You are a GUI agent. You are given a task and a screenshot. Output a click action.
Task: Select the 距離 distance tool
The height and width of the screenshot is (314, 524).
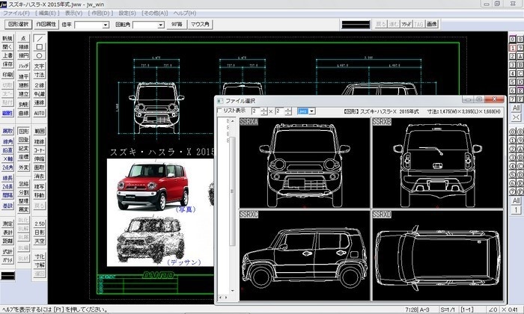click(7, 241)
